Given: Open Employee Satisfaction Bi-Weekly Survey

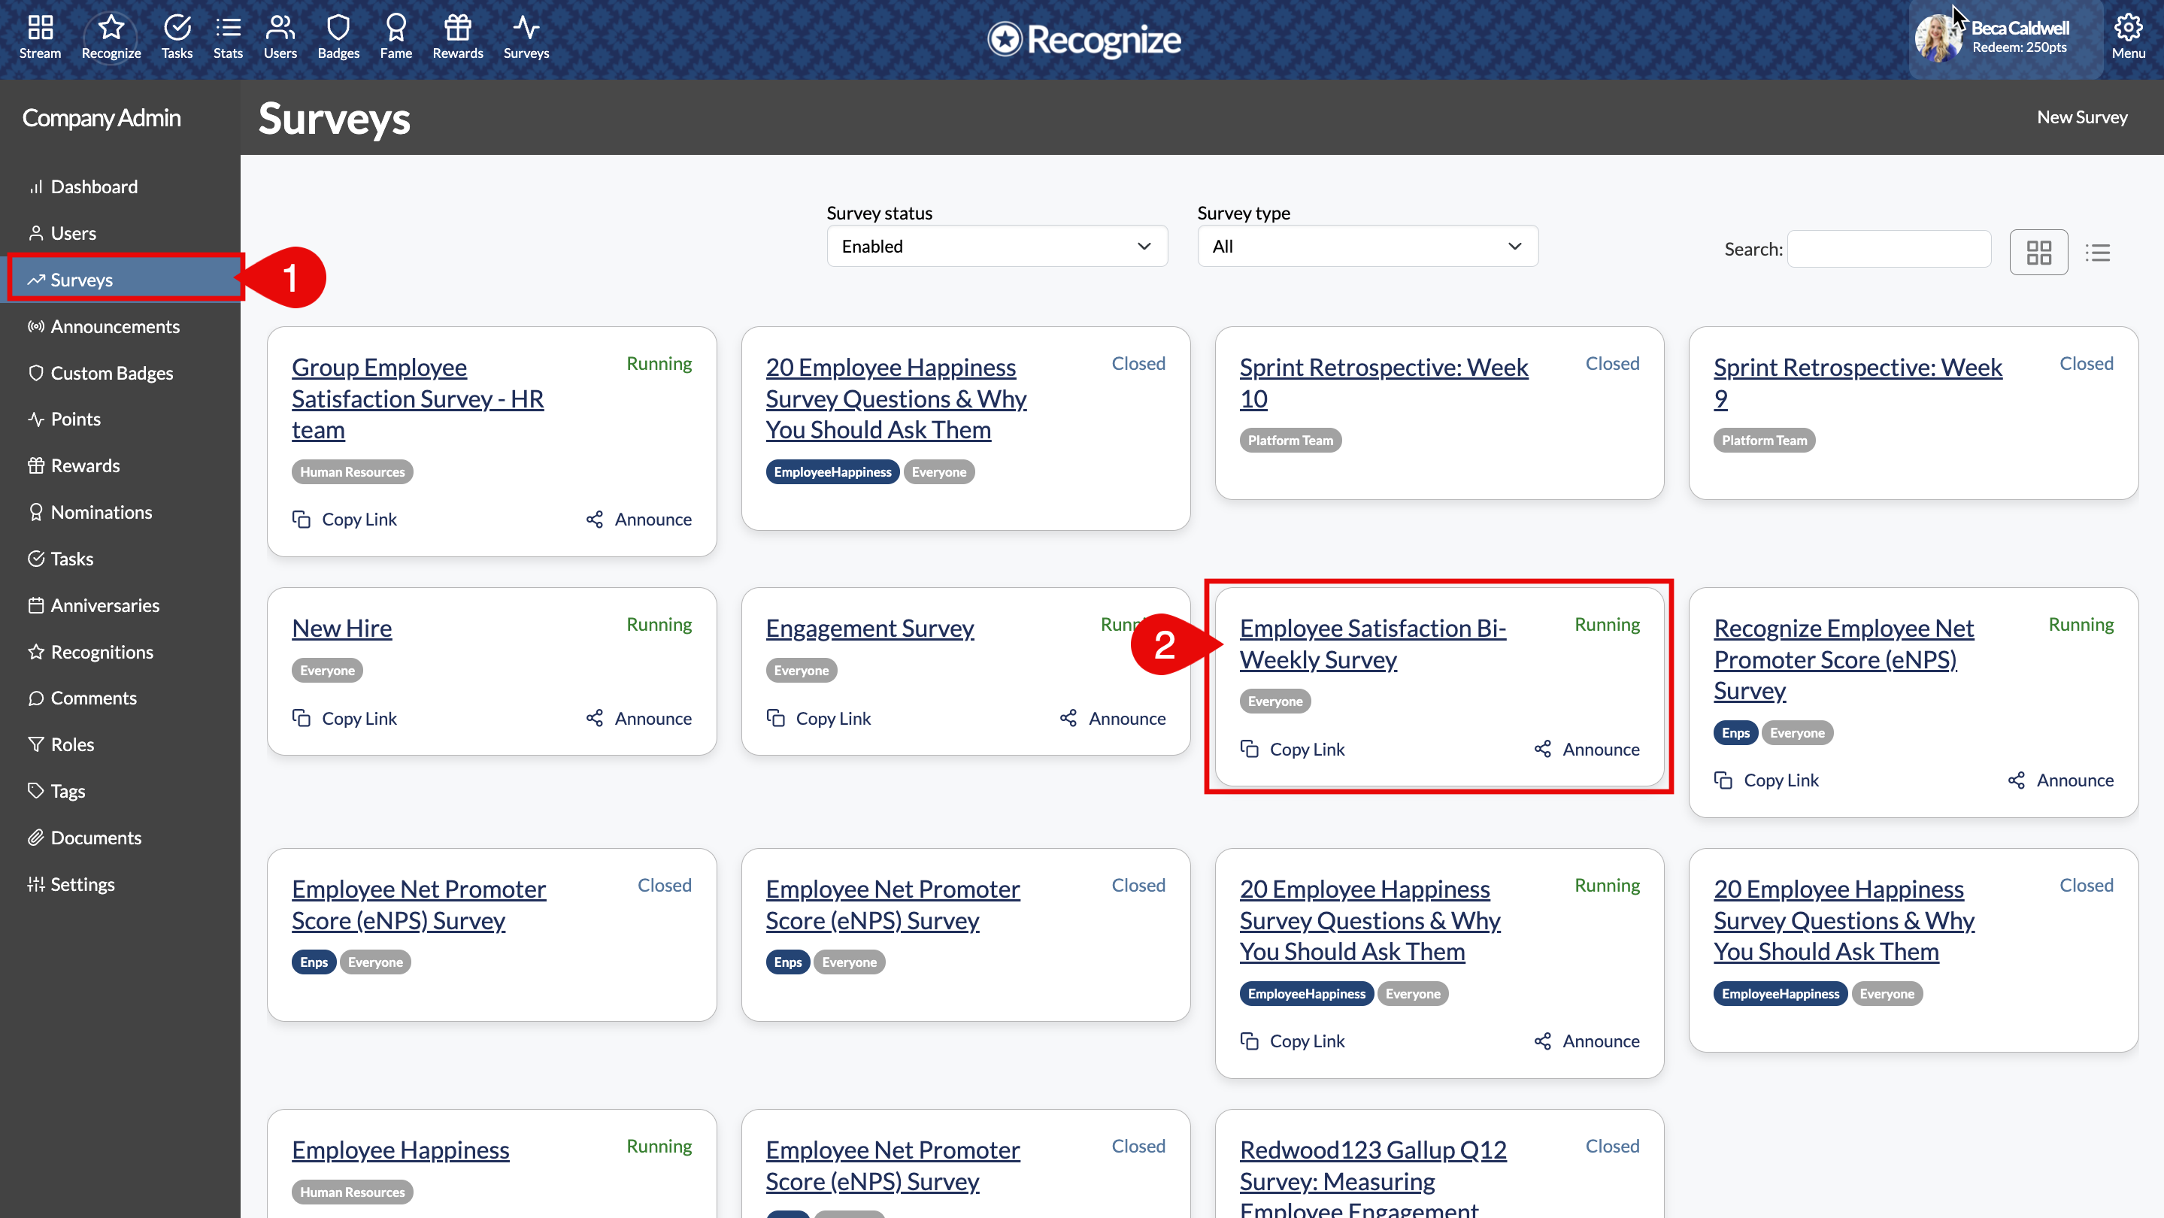Looking at the screenshot, I should coord(1373,644).
